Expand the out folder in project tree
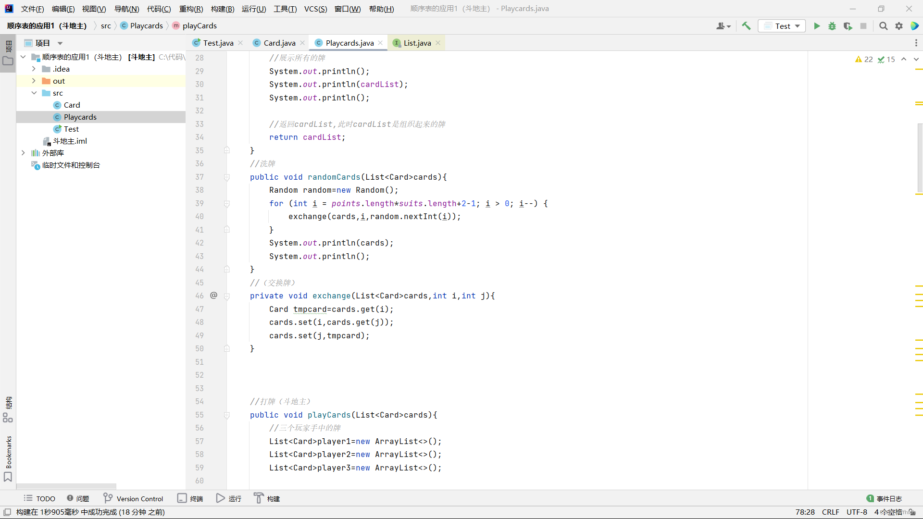Viewport: 923px width, 519px height. pos(34,81)
